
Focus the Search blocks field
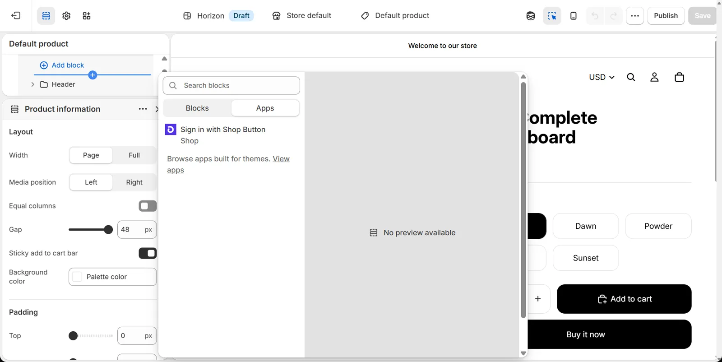(231, 85)
